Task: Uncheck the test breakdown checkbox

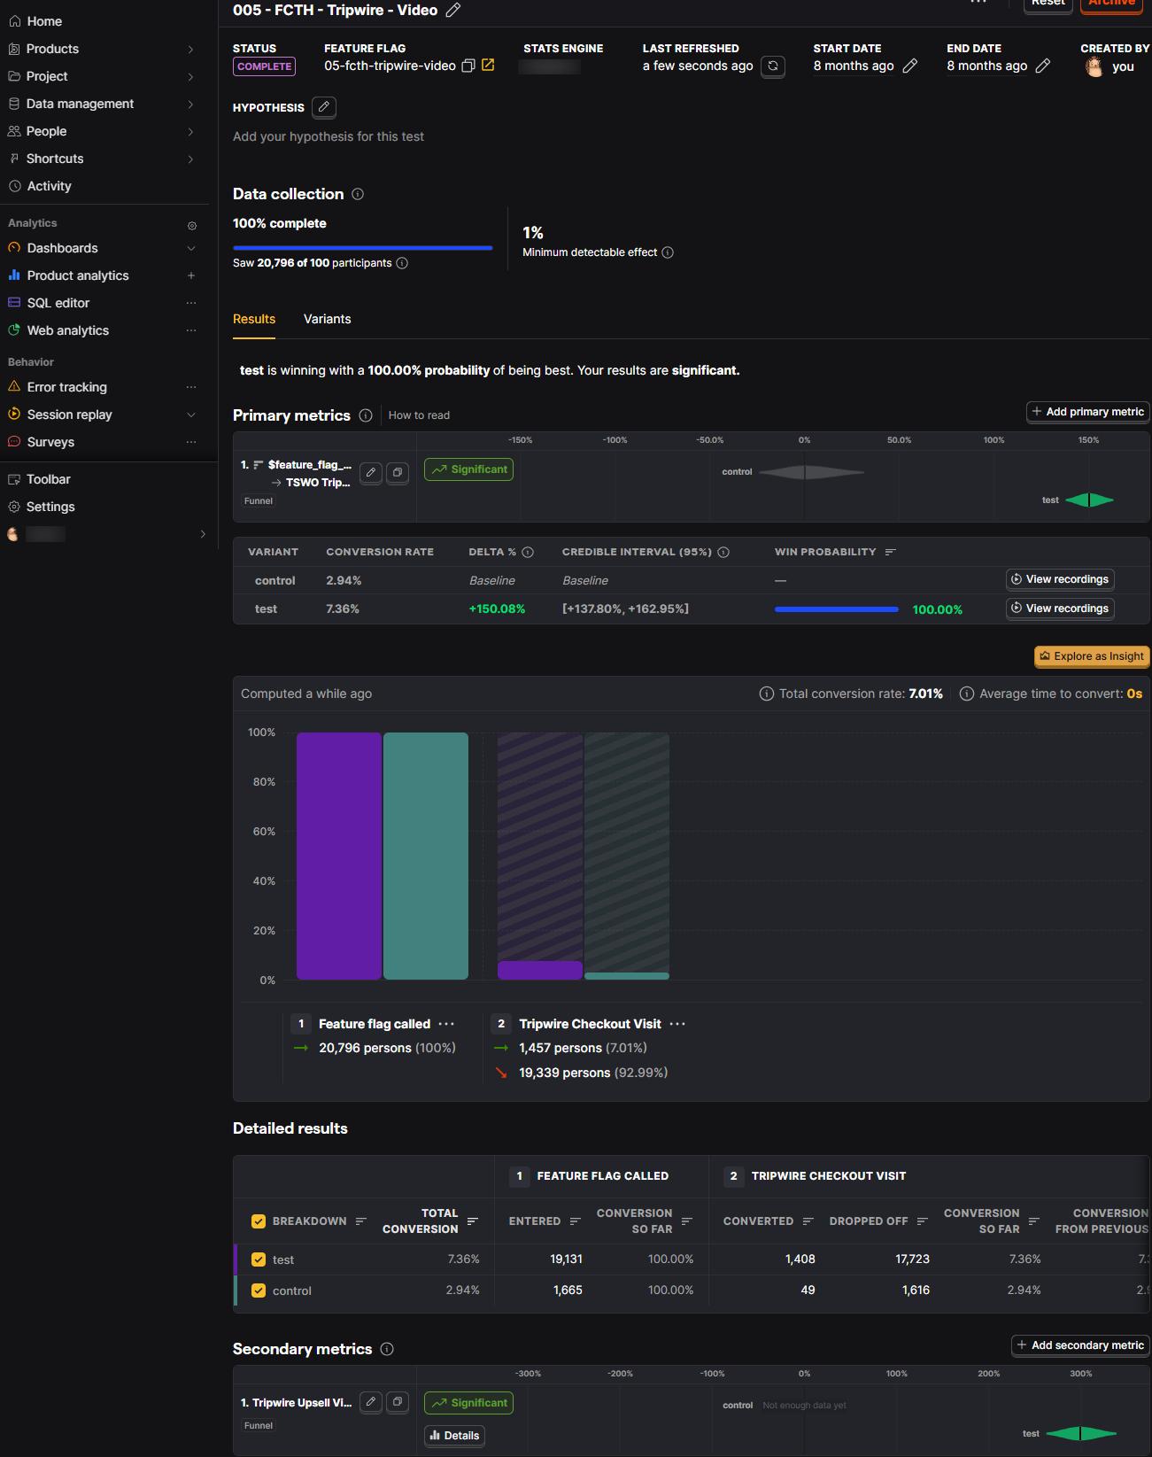Action: [x=259, y=1259]
